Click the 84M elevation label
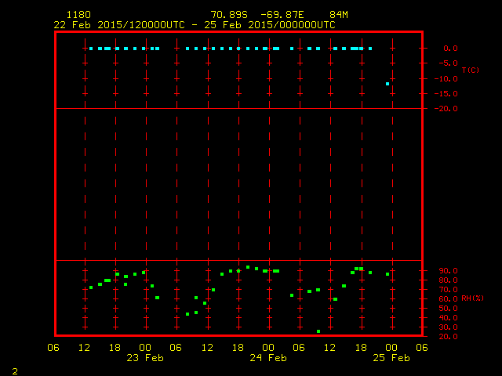 (339, 15)
